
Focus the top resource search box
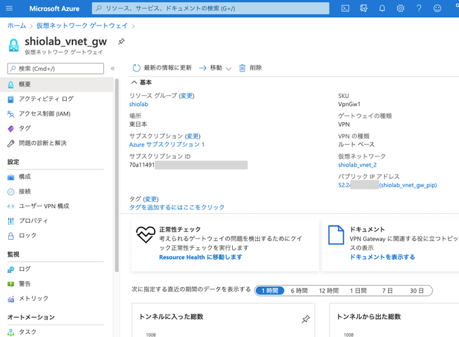click(x=211, y=9)
